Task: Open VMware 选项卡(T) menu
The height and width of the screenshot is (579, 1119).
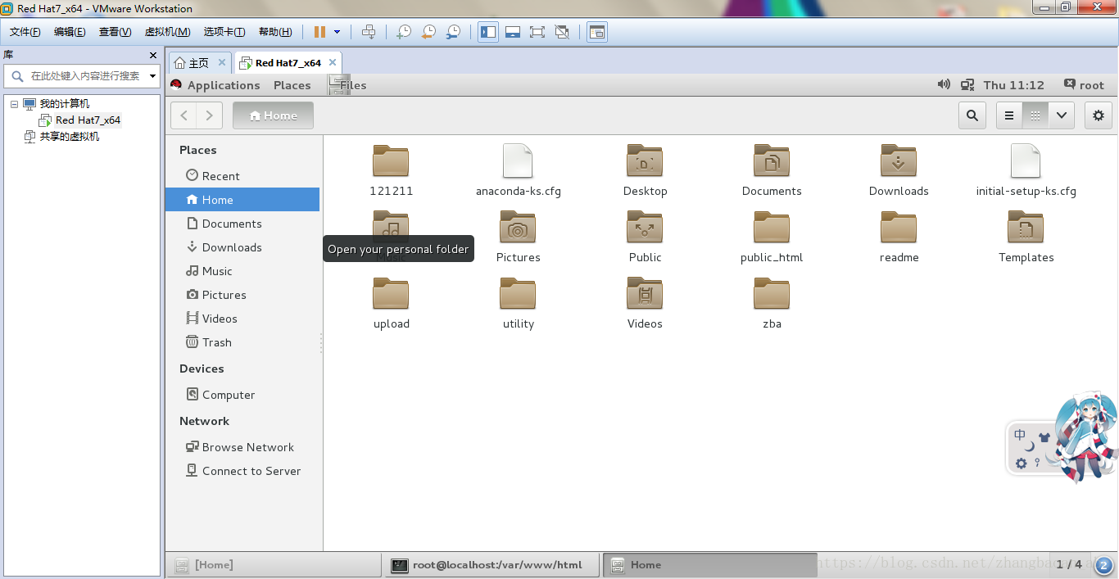Action: point(224,32)
